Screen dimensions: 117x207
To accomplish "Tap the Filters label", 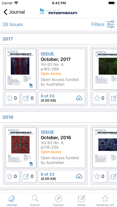I will pyautogui.click(x=98, y=24).
